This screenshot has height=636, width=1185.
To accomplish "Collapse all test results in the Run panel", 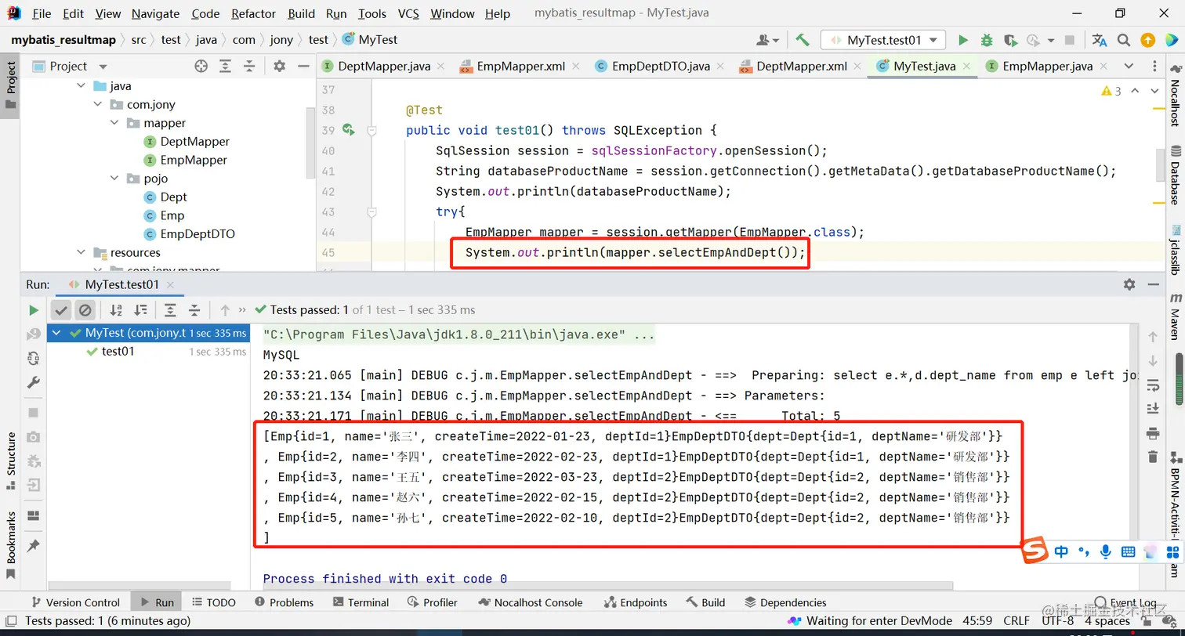I will 195,310.
